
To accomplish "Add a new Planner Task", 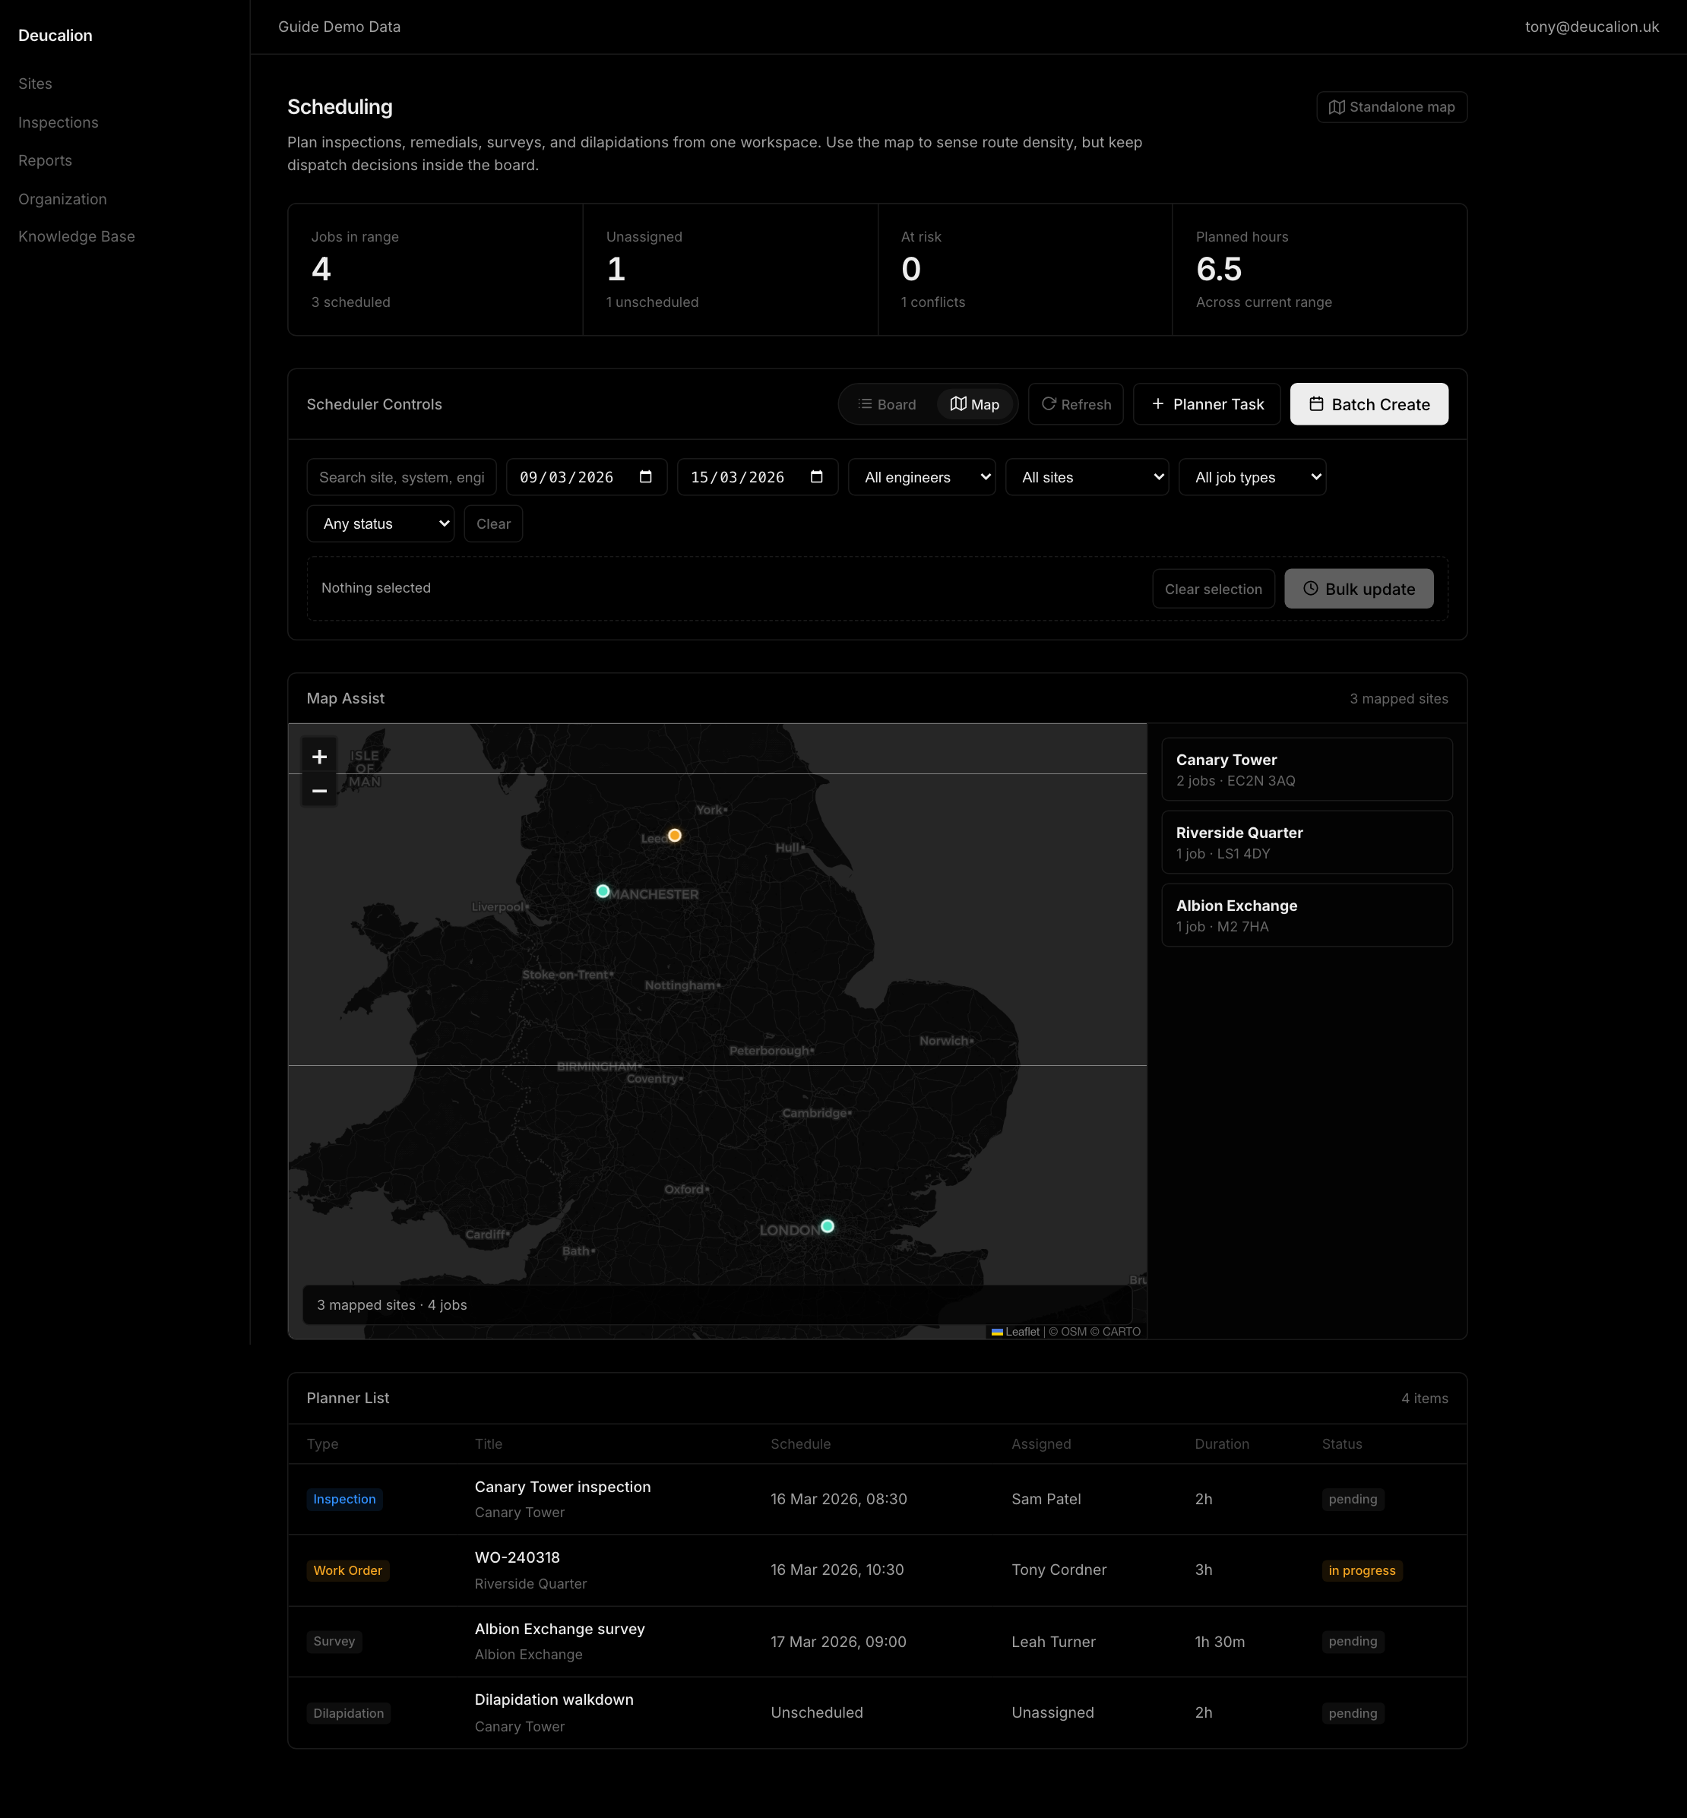I will coord(1206,403).
